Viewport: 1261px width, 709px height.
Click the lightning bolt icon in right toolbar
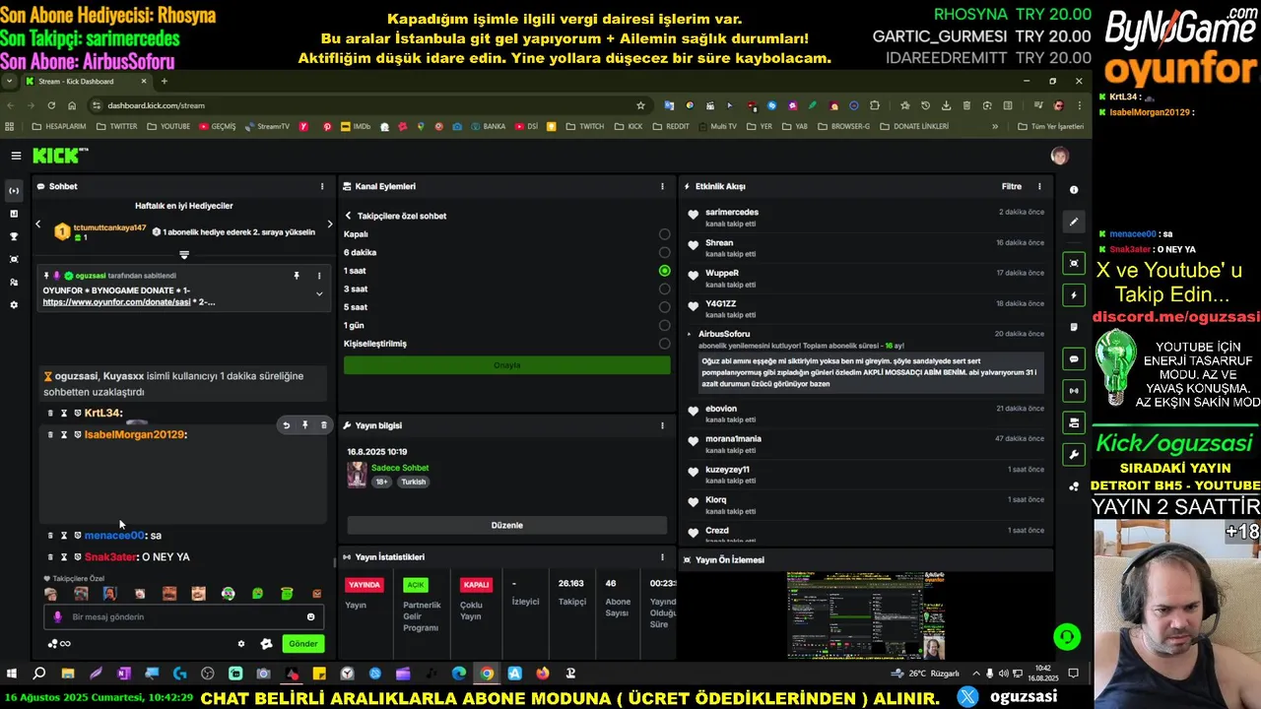pos(1074,295)
